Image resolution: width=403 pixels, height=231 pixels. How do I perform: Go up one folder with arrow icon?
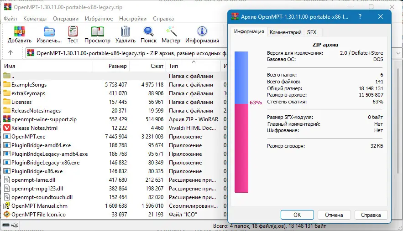pyautogui.click(x=10, y=52)
